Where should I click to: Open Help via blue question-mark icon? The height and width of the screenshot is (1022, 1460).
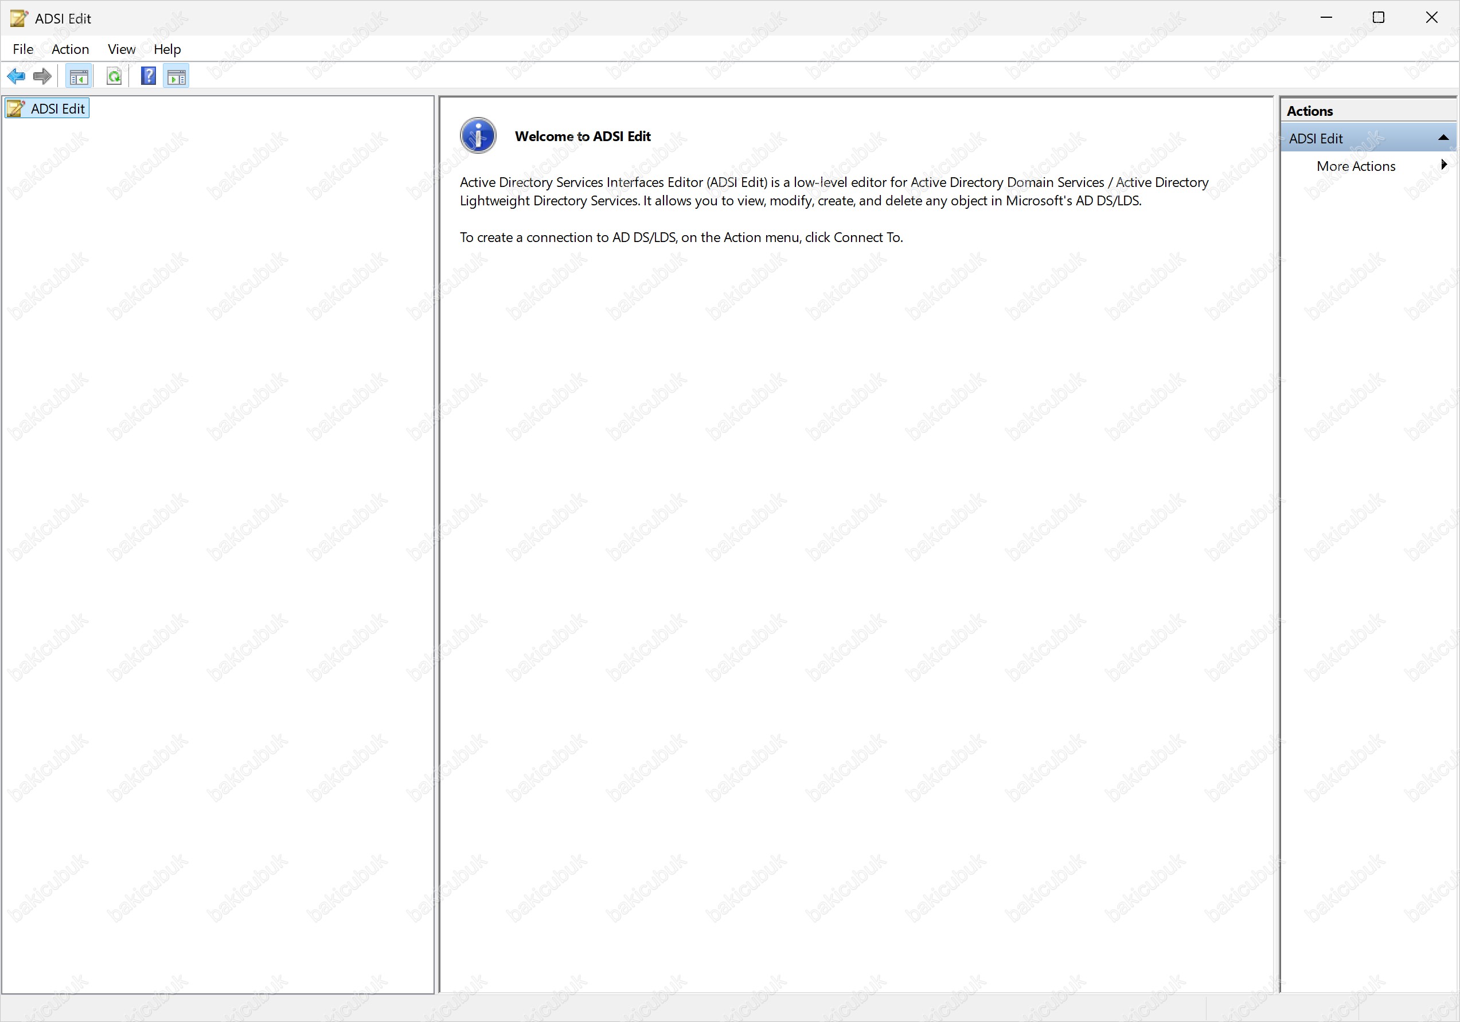[148, 76]
